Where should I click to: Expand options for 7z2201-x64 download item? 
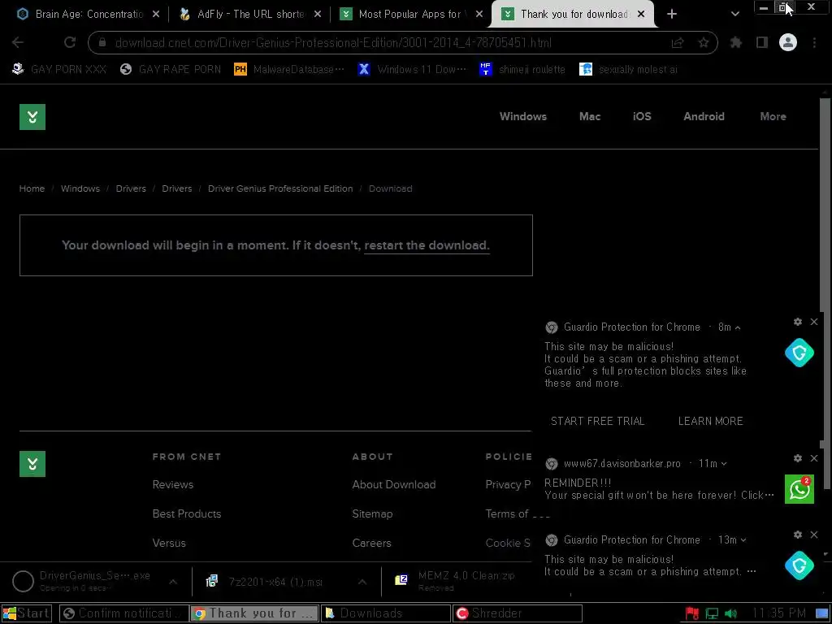click(362, 582)
